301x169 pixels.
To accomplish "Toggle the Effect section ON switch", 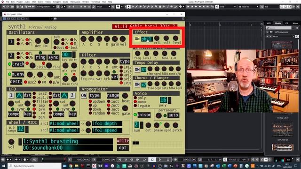I will (x=137, y=39).
